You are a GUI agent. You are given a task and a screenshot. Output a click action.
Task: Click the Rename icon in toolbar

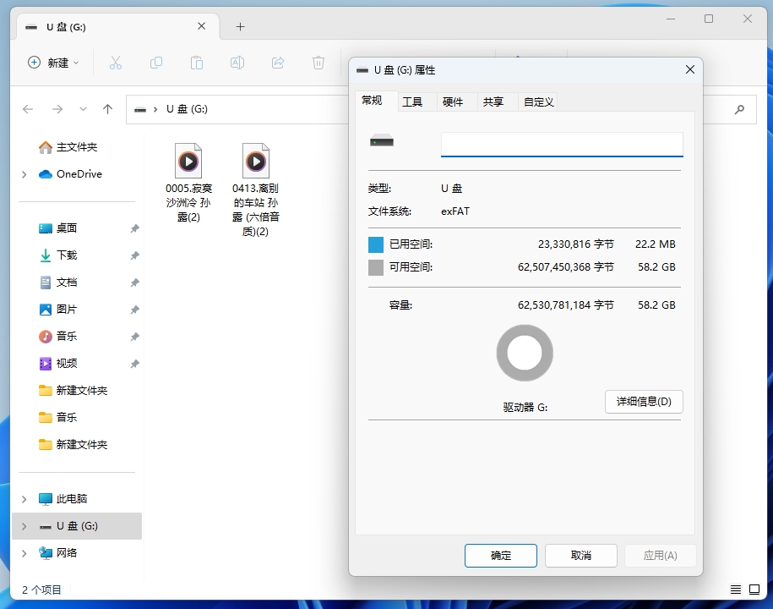point(237,63)
